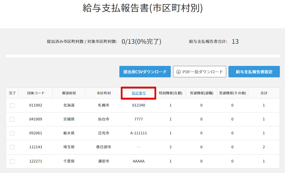Open 給与支払報告書設定 settings
Viewport: 285px width, 173px height.
pos(254,72)
